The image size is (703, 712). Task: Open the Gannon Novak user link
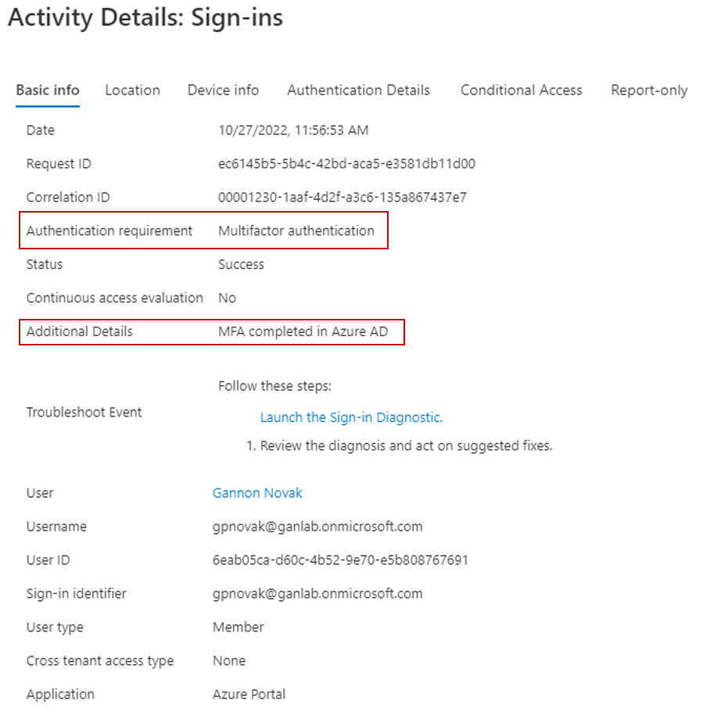click(x=257, y=493)
